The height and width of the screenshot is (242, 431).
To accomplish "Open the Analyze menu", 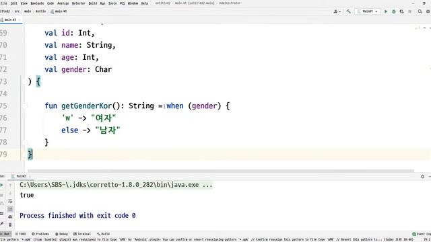I will (63, 3).
